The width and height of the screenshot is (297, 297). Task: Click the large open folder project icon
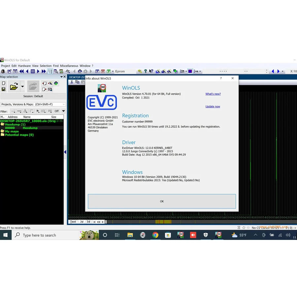14,86
